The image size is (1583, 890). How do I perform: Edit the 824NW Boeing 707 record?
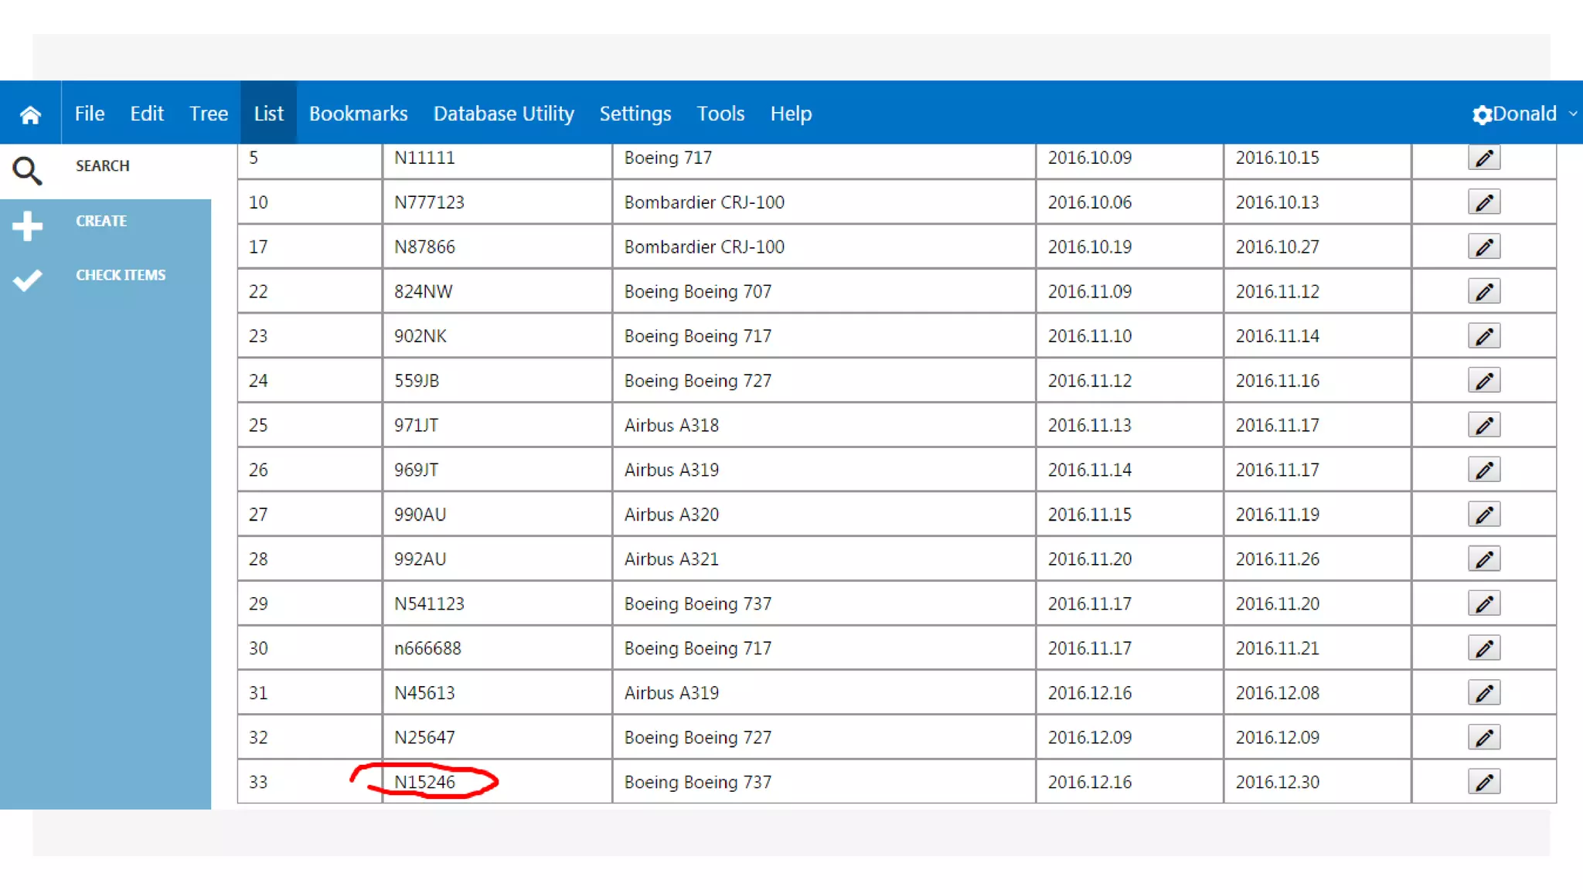pyautogui.click(x=1483, y=292)
